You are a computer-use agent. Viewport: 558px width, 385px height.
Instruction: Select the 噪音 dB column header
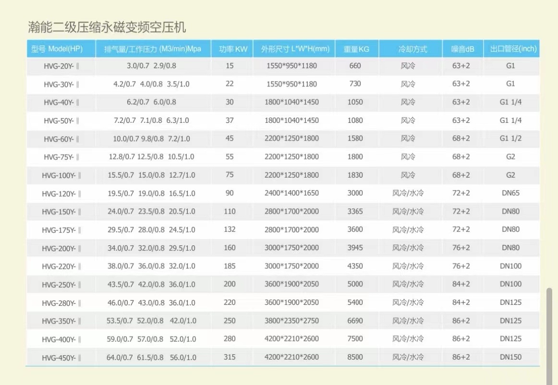pos(462,49)
